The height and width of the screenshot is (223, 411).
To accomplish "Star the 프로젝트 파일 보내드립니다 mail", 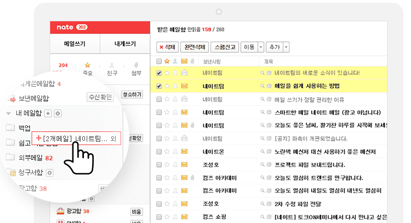I will tap(167, 165).
